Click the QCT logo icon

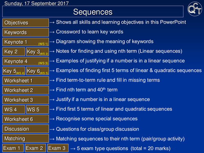(x=195, y=9)
